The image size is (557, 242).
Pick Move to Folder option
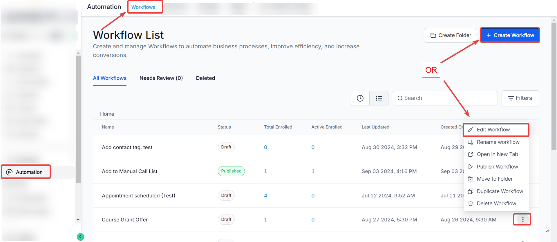click(x=494, y=179)
